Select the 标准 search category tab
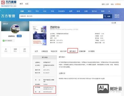 click(x=78, y=11)
